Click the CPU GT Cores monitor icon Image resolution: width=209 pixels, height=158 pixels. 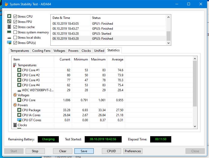[19, 120]
